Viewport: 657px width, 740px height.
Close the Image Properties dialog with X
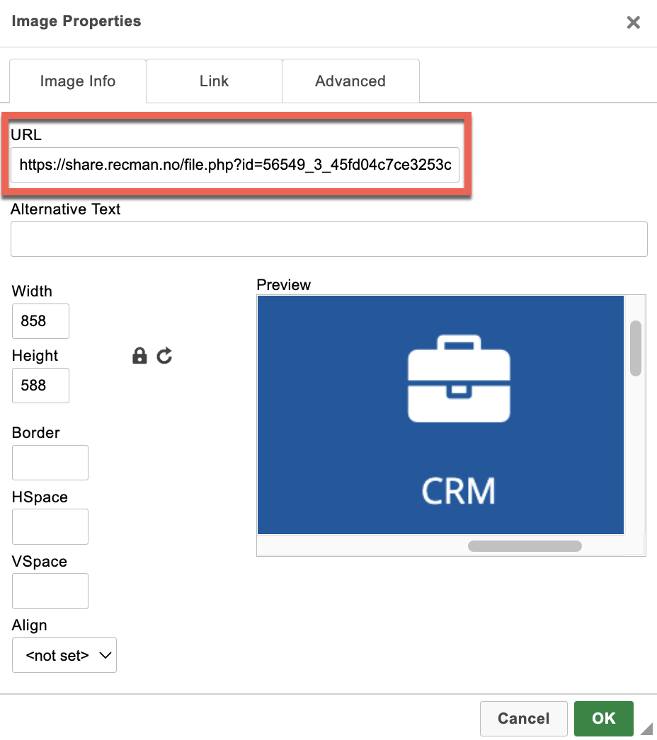[633, 23]
